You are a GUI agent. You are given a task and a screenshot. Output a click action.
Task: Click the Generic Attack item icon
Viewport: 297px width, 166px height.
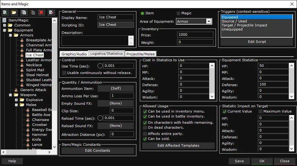[x=16, y=90]
